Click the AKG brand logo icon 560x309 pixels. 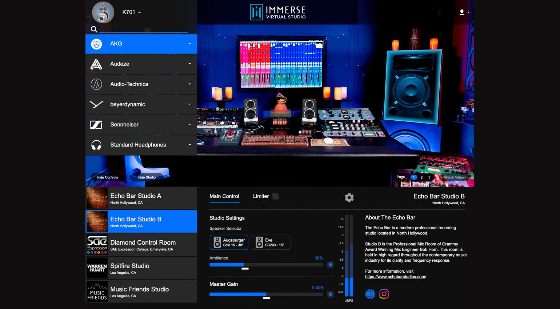pos(96,44)
